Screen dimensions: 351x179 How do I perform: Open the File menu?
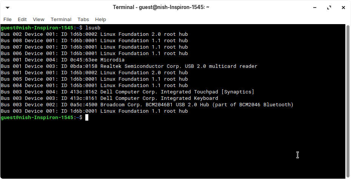[x=8, y=20]
